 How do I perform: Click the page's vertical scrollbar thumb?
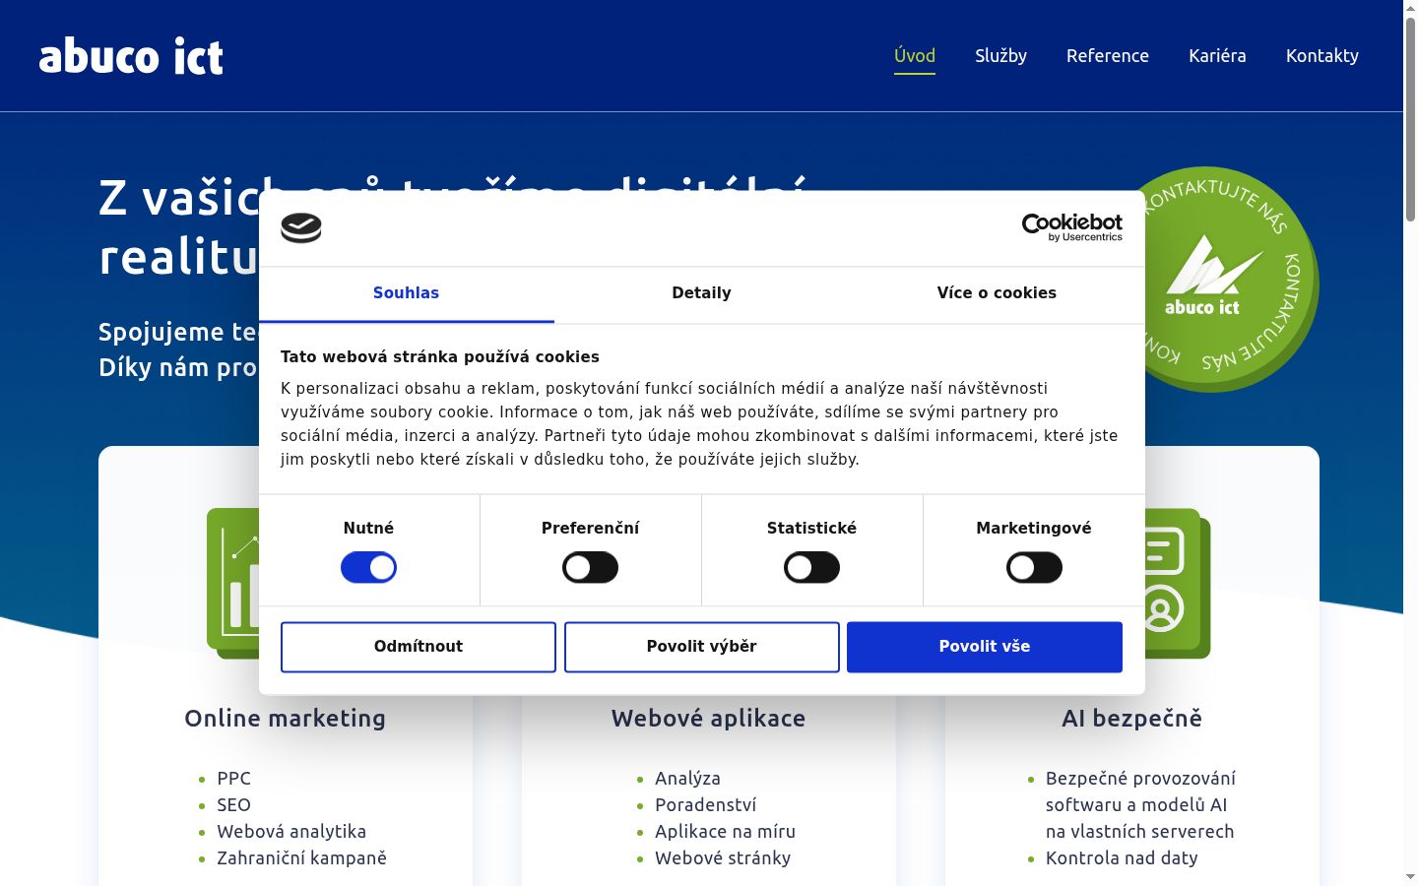1410,118
